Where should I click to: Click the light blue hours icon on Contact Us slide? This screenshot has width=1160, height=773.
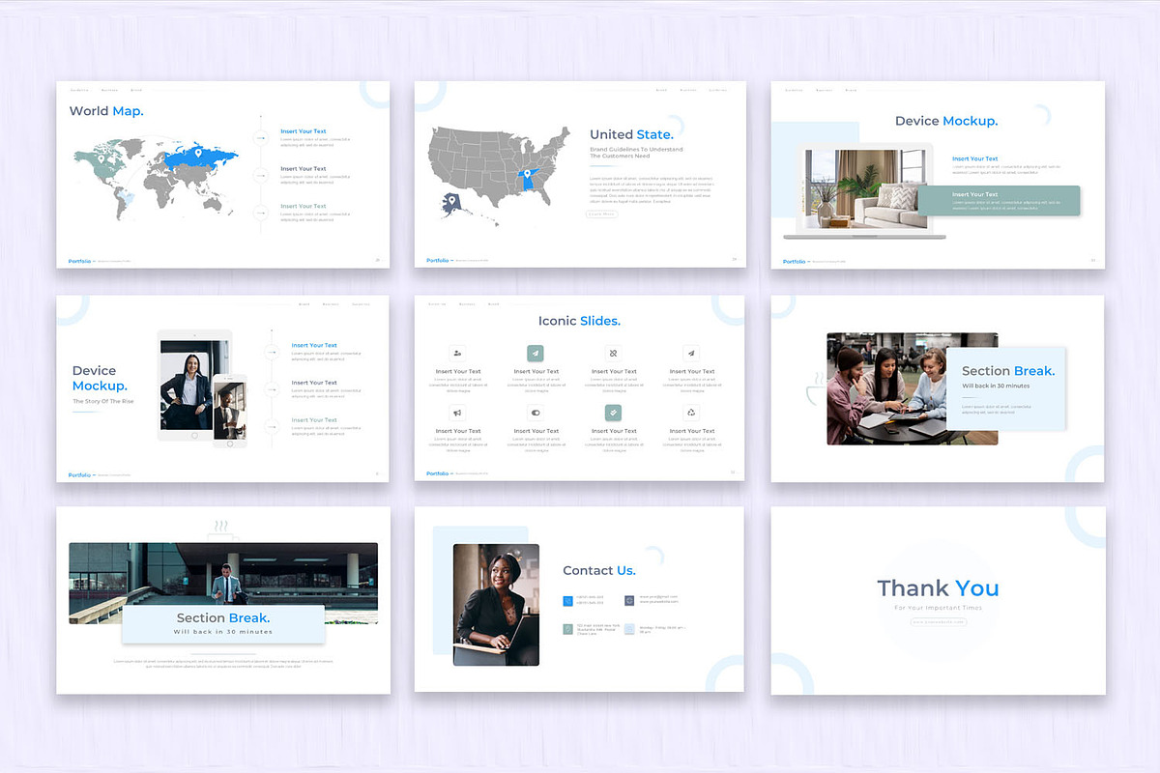[x=629, y=628]
